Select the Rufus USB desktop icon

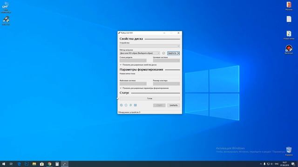click(6, 21)
